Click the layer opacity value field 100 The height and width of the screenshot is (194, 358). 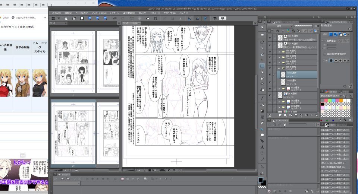[315, 26]
